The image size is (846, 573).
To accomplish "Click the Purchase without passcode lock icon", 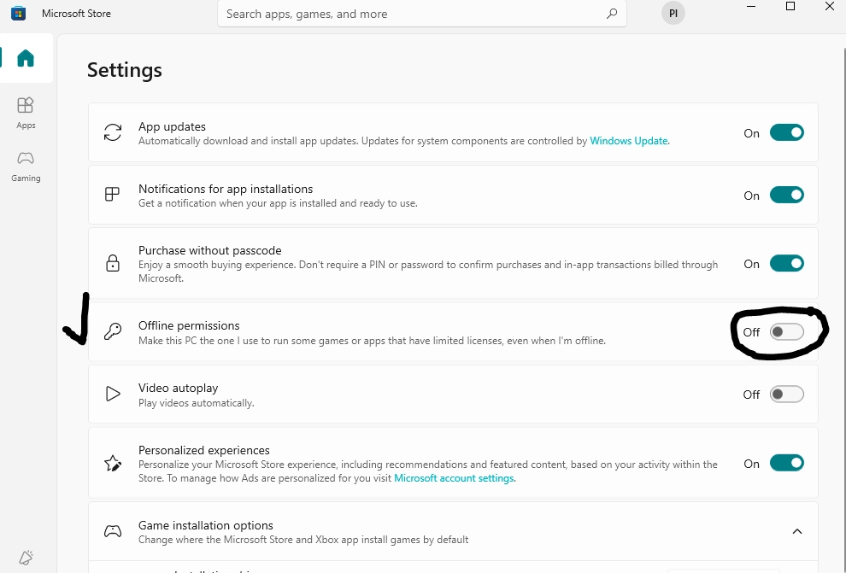I will (x=112, y=264).
